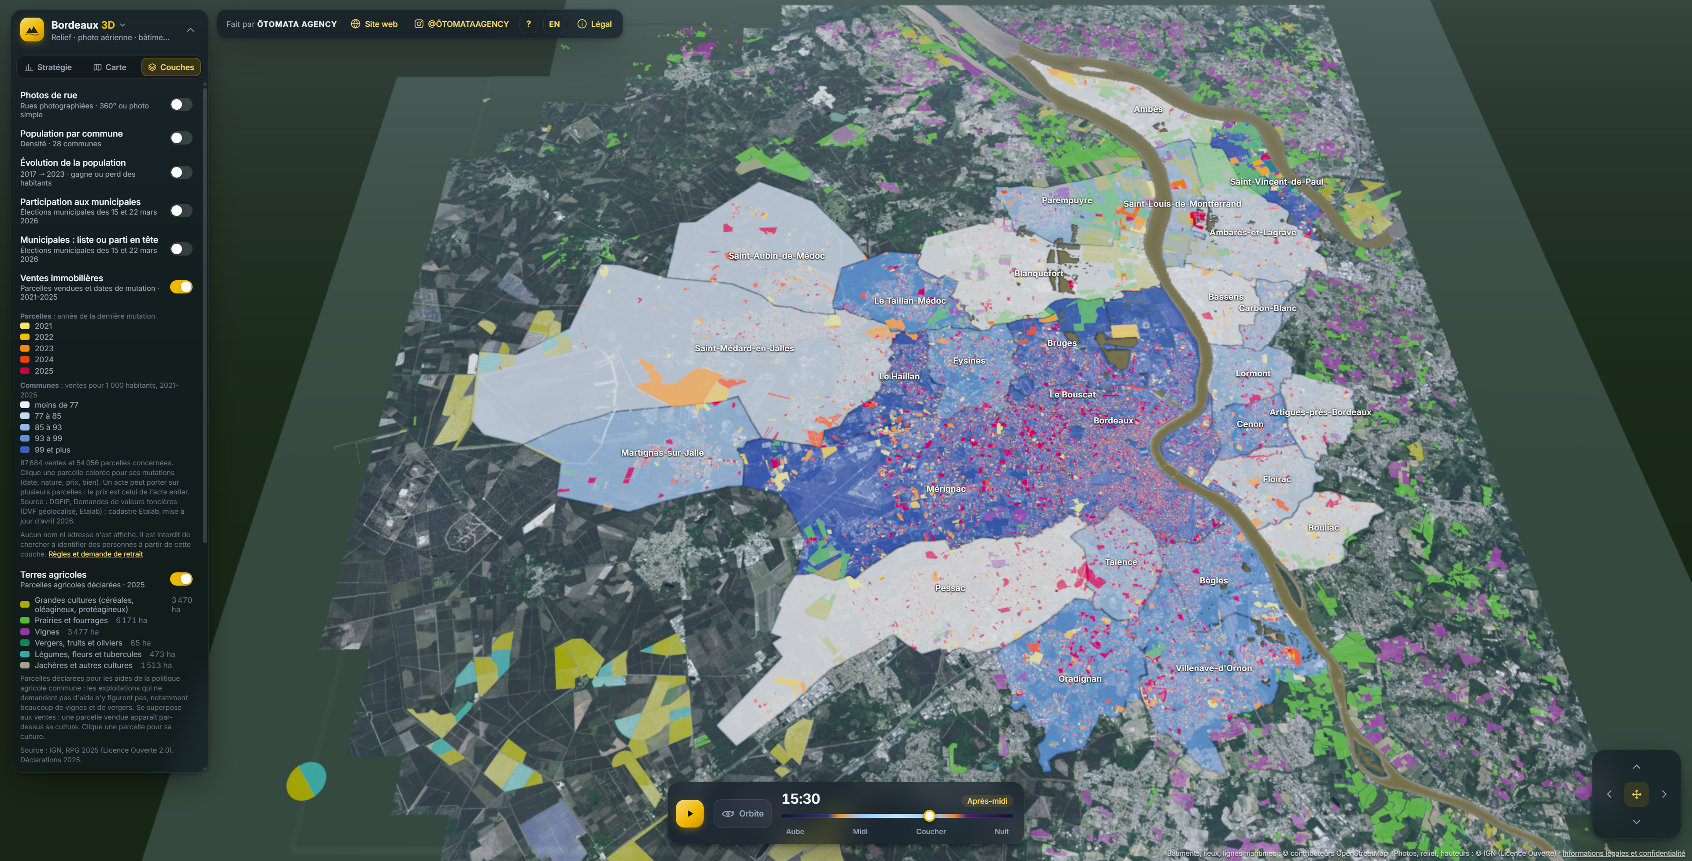1692x861 pixels.
Task: Click the Saint-Médard-en-Jalles map label
Action: pos(744,348)
